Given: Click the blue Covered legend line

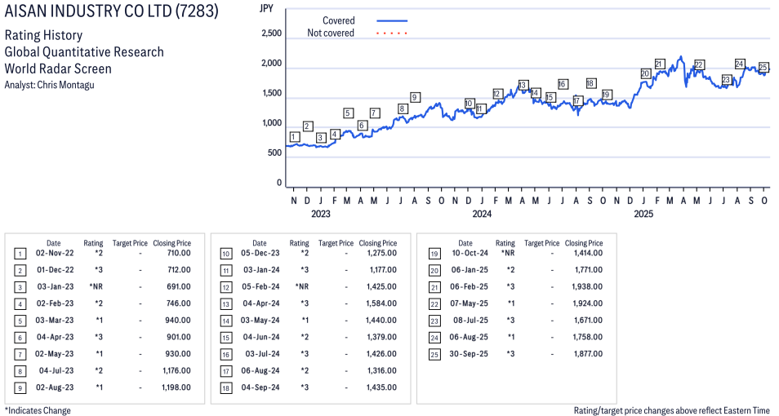Looking at the screenshot, I should [x=392, y=20].
